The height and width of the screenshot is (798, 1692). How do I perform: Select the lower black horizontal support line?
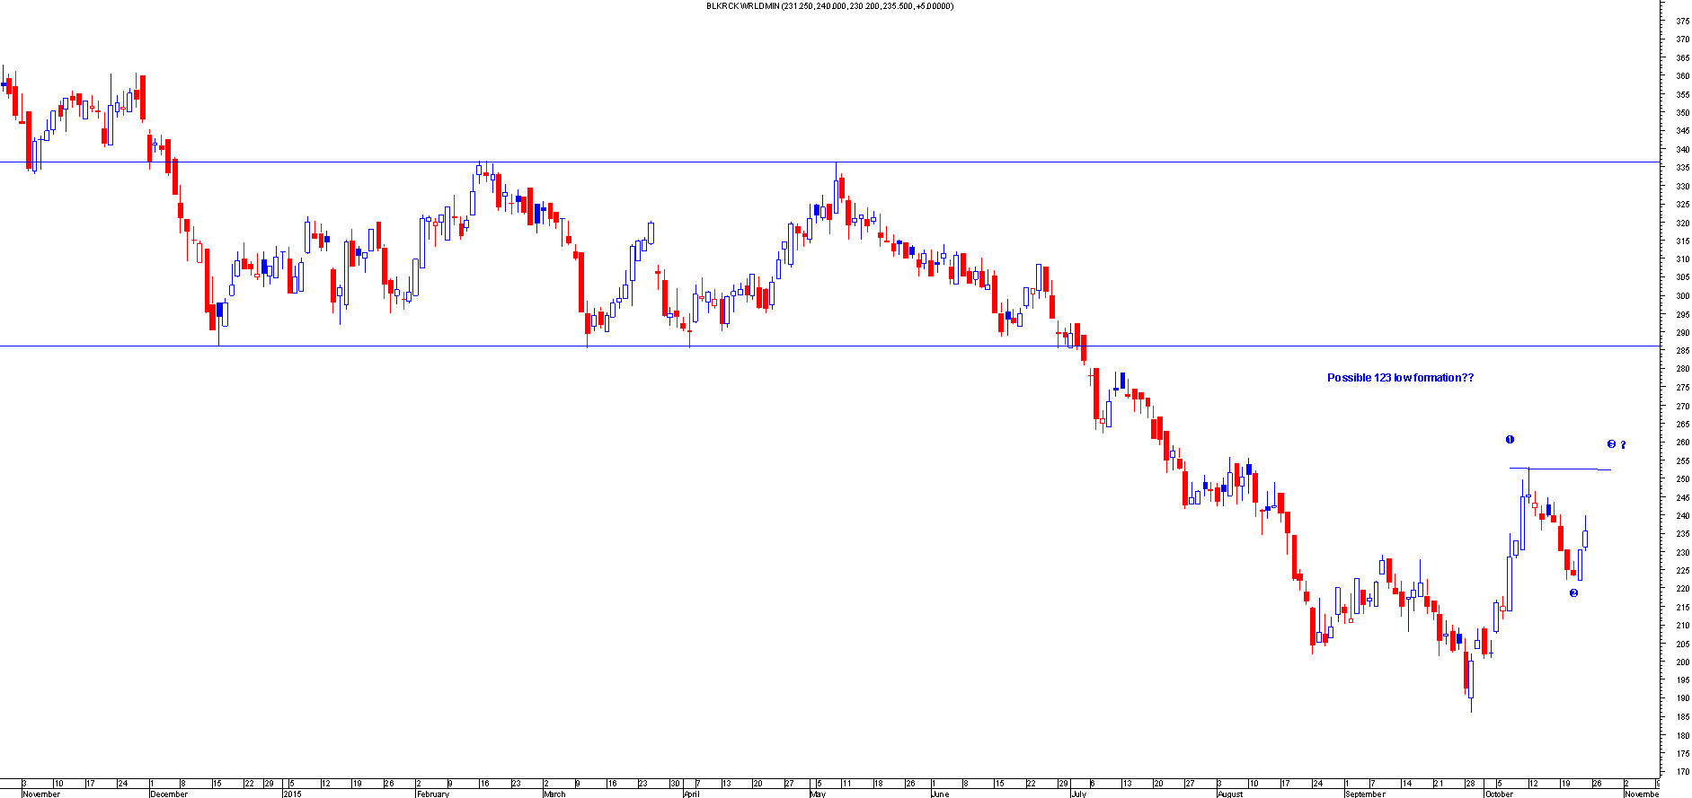(x=809, y=346)
